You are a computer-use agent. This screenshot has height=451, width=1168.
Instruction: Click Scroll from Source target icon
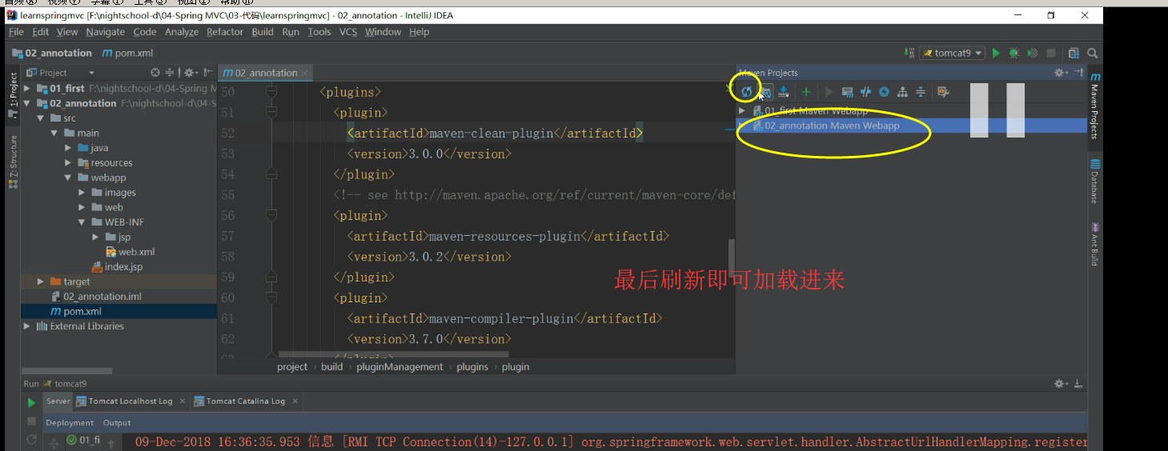(x=155, y=73)
